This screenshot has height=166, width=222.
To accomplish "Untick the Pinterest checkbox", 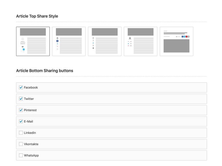I will tap(21, 110).
